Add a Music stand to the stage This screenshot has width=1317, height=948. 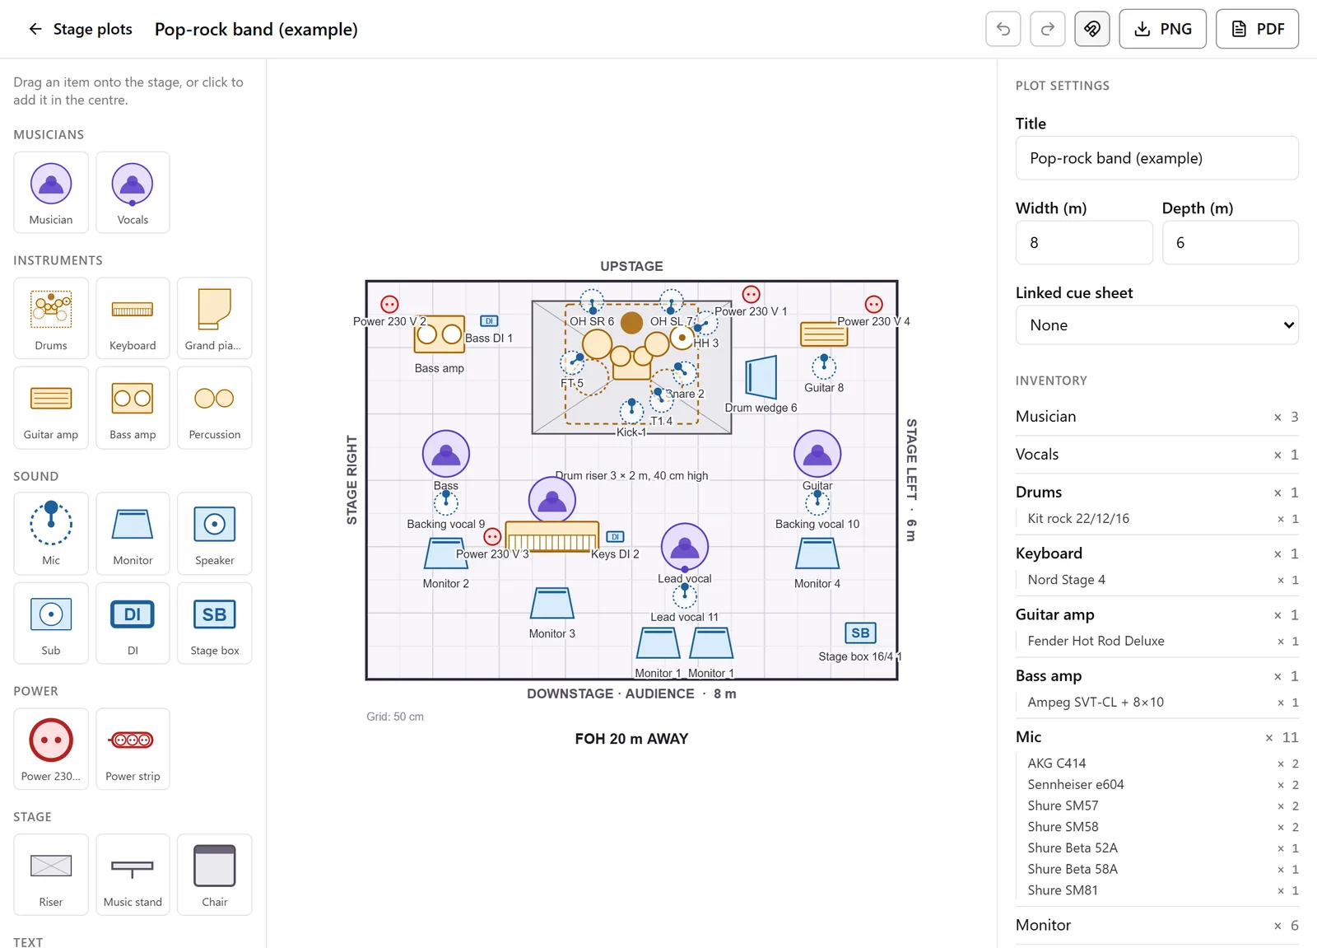point(133,875)
